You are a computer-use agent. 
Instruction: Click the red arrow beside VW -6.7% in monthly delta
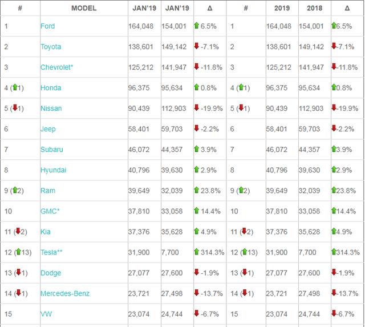tap(197, 314)
